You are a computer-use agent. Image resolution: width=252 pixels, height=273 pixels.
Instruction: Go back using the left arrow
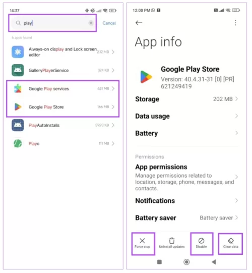pyautogui.click(x=139, y=23)
